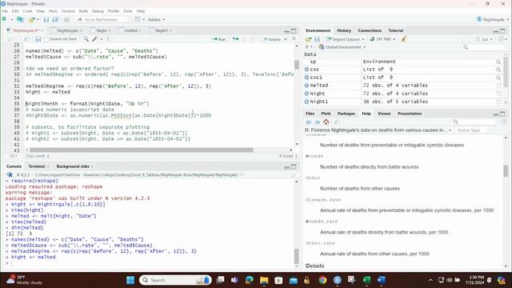The width and height of the screenshot is (512, 288).
Task: Click the Environment search field
Action: click(483, 47)
